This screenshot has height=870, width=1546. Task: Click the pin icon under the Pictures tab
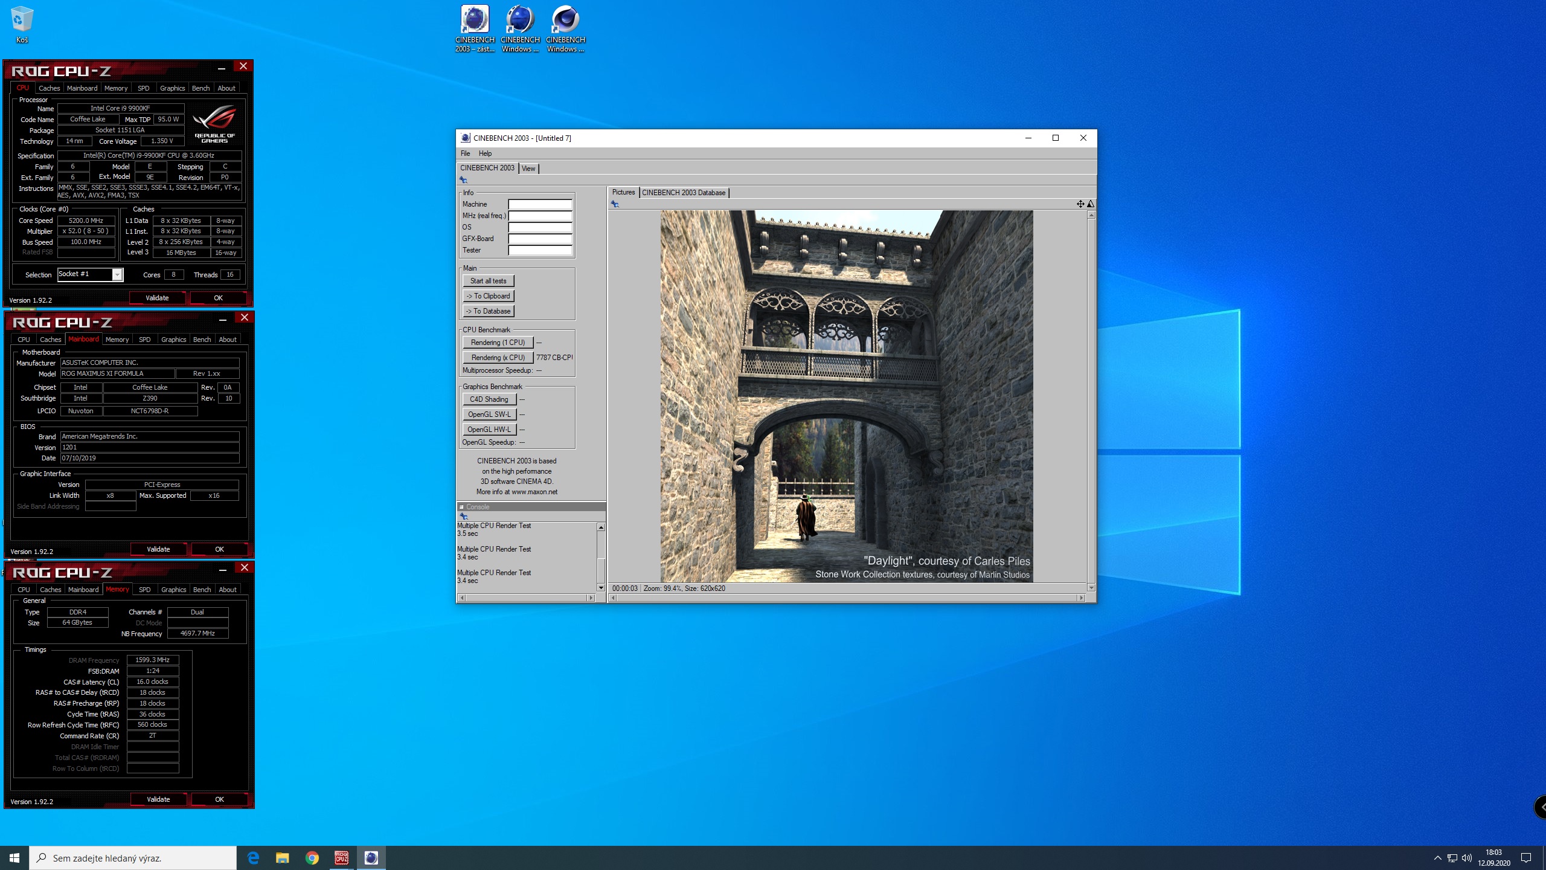coord(615,204)
